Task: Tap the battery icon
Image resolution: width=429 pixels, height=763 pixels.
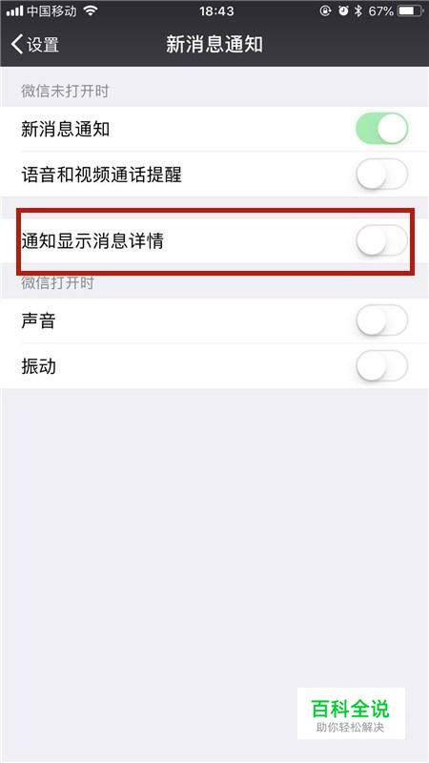Action: click(411, 10)
